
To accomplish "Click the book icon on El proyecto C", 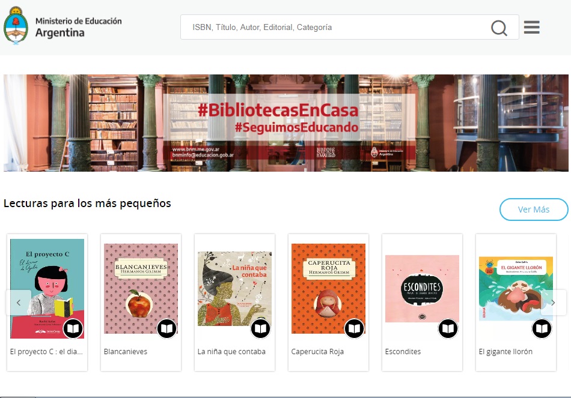I will tap(73, 329).
